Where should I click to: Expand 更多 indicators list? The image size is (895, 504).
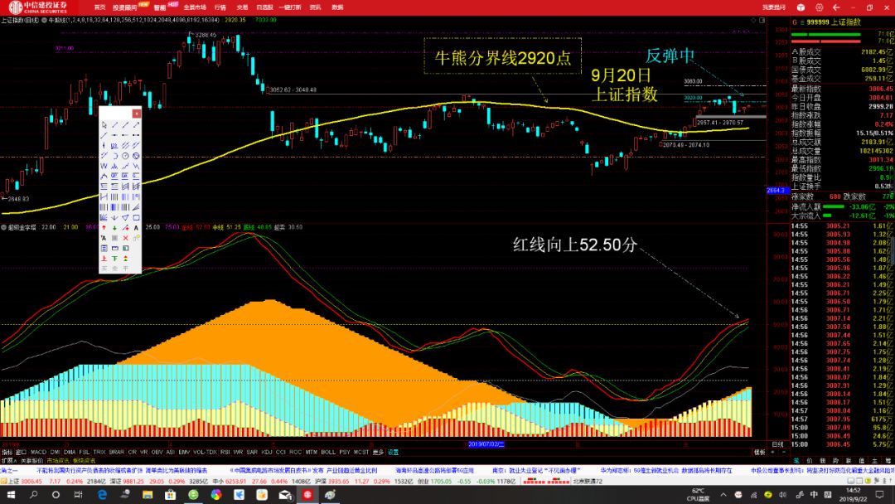coord(378,452)
